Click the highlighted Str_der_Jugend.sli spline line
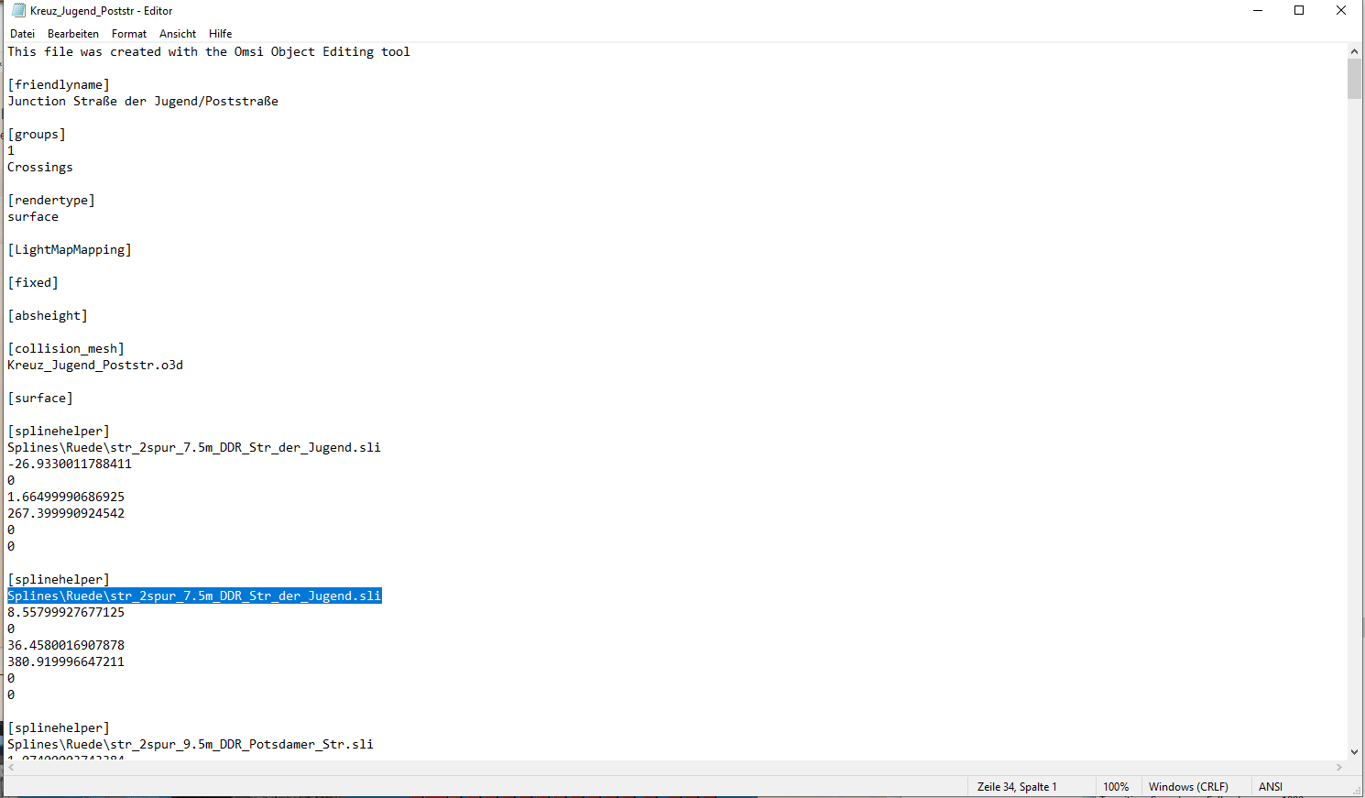This screenshot has width=1365, height=798. click(194, 596)
